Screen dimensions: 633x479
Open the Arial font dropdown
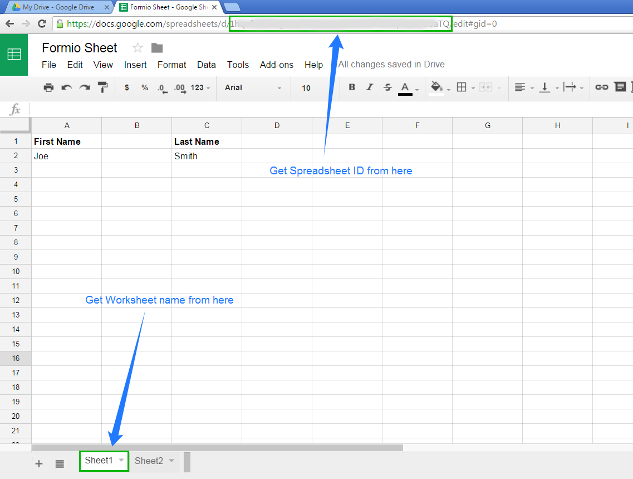tap(253, 87)
